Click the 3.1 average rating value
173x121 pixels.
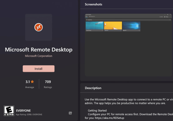(28, 82)
